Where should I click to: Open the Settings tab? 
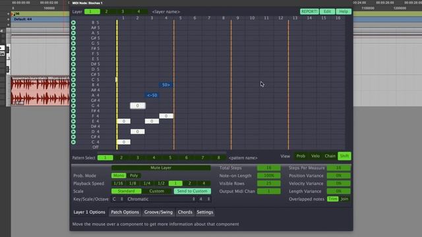coord(205,212)
